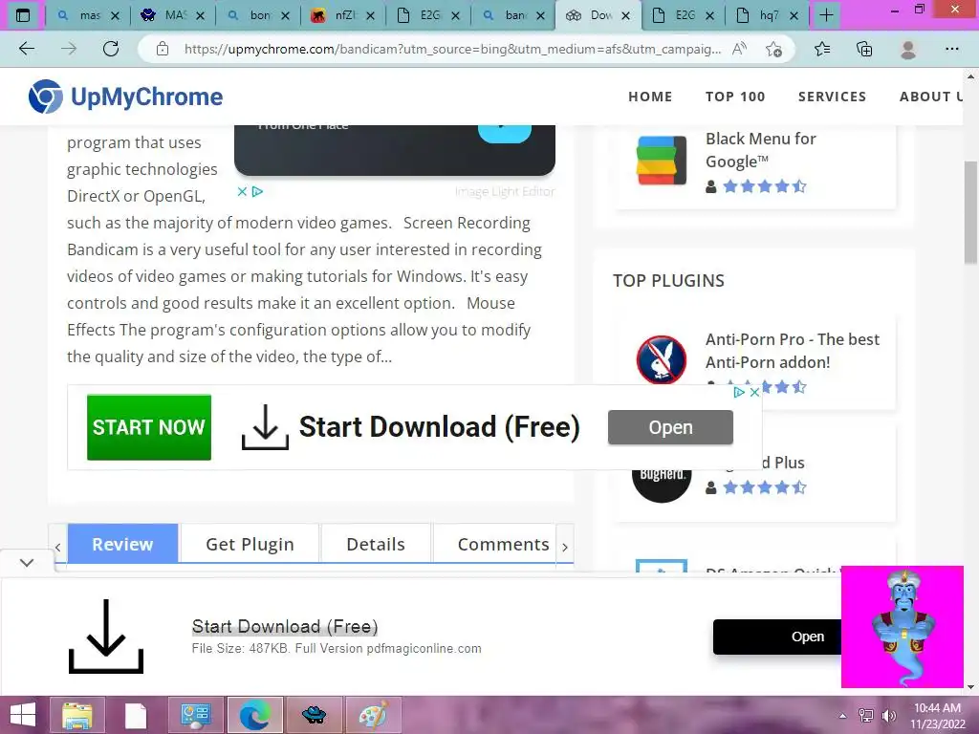Open the Anti-Porn Pro plugin icon
Image resolution: width=979 pixels, height=734 pixels.
pyautogui.click(x=662, y=359)
